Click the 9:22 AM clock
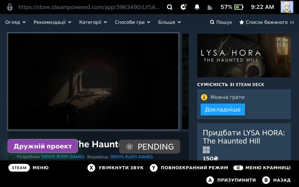This screenshot has height=187, width=299. pyautogui.click(x=262, y=7)
